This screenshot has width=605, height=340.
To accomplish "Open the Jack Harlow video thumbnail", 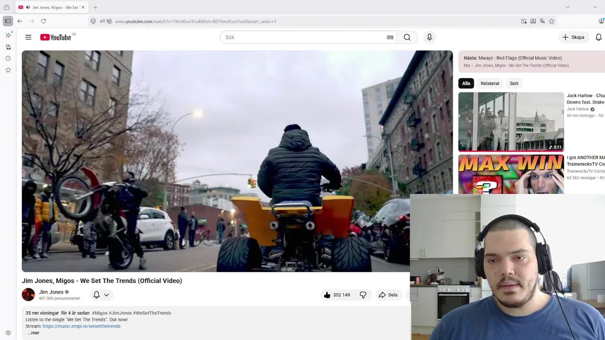I will point(511,122).
